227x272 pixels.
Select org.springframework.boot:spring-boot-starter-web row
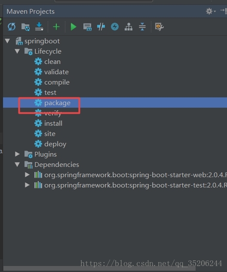(115, 175)
